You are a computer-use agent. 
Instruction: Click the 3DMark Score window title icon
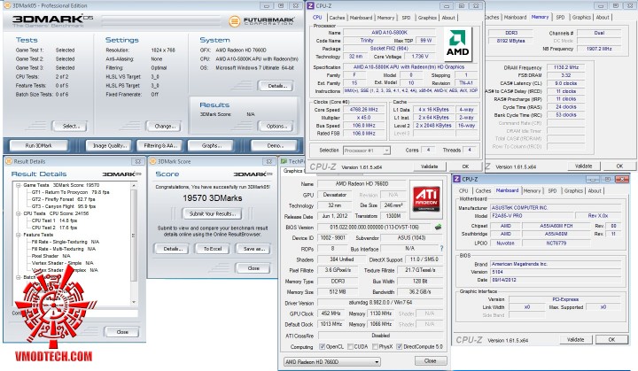(x=153, y=161)
